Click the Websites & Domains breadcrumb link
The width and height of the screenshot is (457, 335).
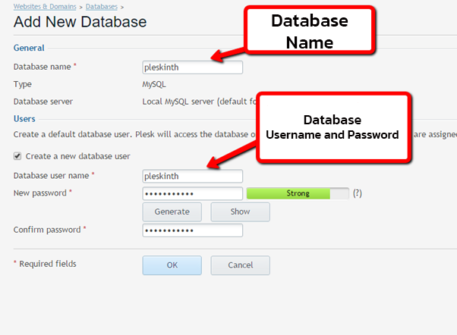point(46,6)
